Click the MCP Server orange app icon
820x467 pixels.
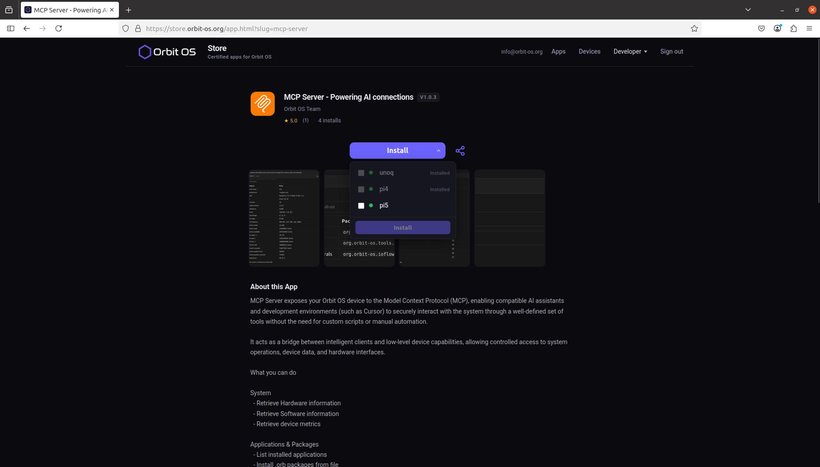pyautogui.click(x=262, y=103)
